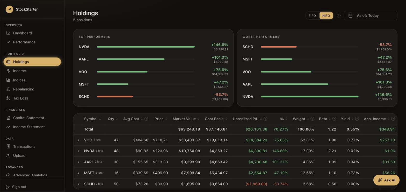Click the Ann. Income help icon
Screen dimensions: 406x192
[393, 119]
